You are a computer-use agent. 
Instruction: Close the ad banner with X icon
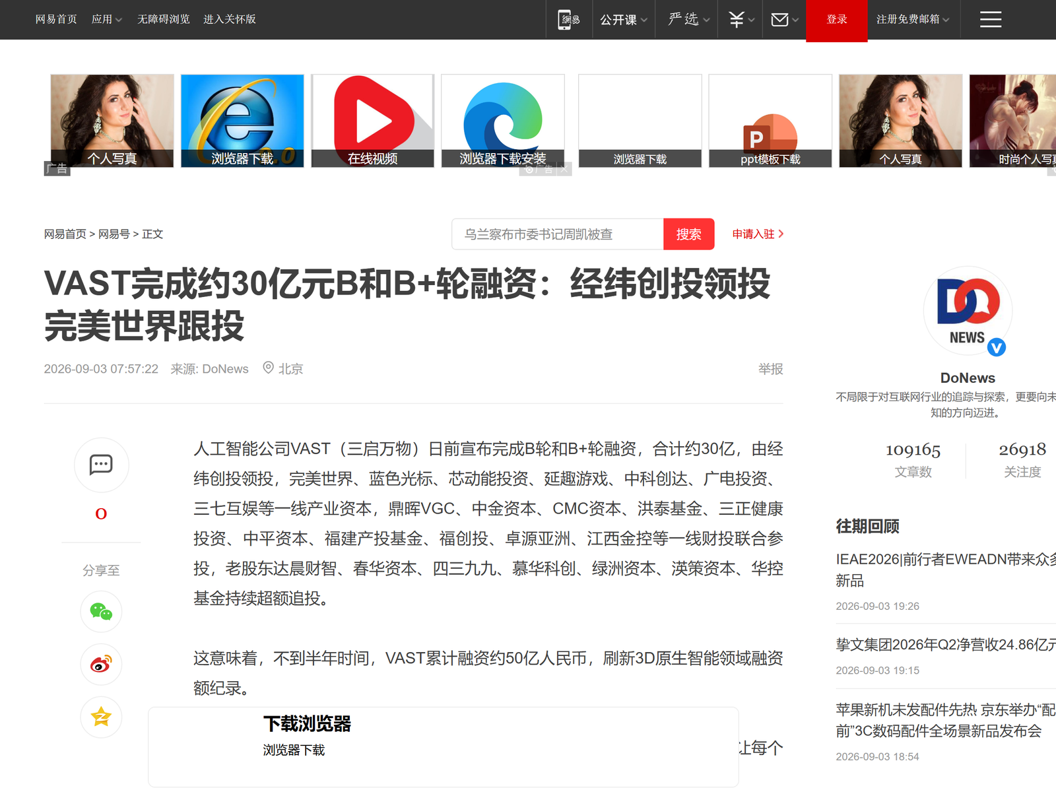[564, 170]
